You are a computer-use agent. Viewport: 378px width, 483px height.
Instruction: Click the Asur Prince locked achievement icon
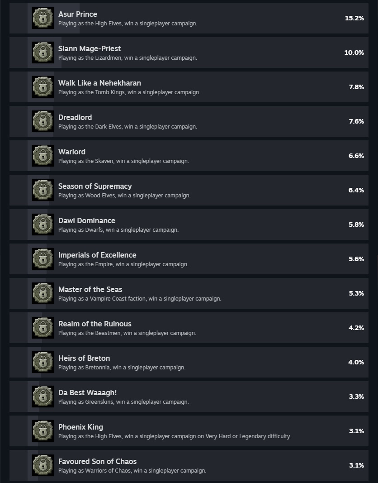point(43,18)
